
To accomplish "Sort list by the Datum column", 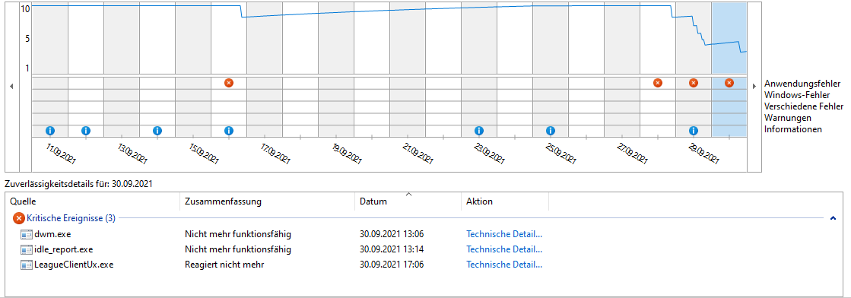I will (x=408, y=201).
